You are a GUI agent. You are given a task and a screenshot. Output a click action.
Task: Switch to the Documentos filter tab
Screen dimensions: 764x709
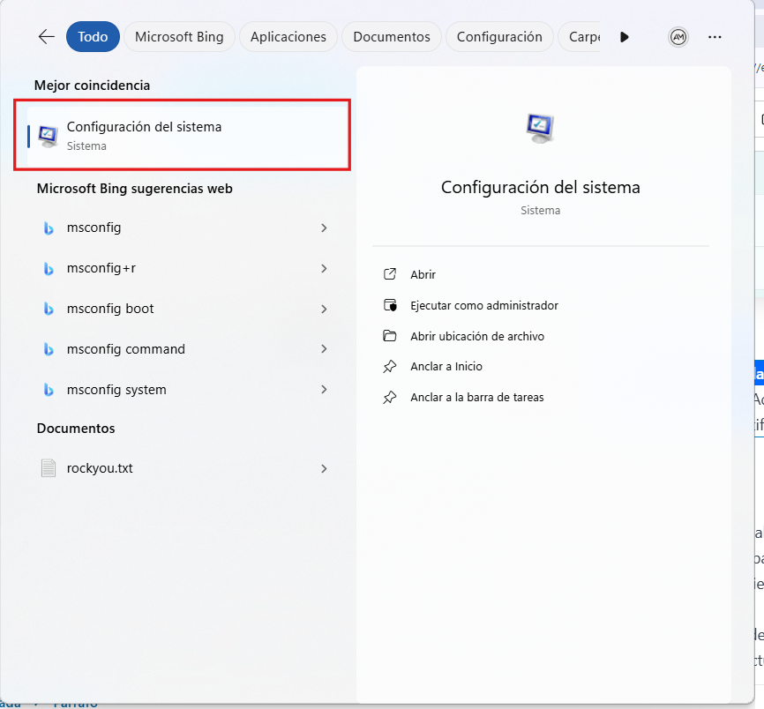coord(392,36)
